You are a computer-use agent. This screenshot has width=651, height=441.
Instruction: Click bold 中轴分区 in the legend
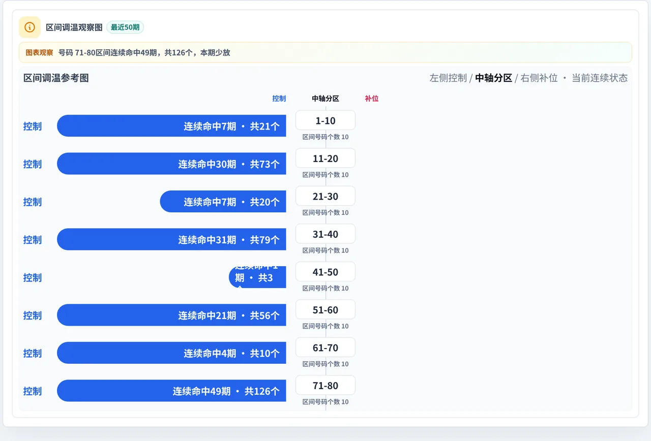tap(493, 78)
